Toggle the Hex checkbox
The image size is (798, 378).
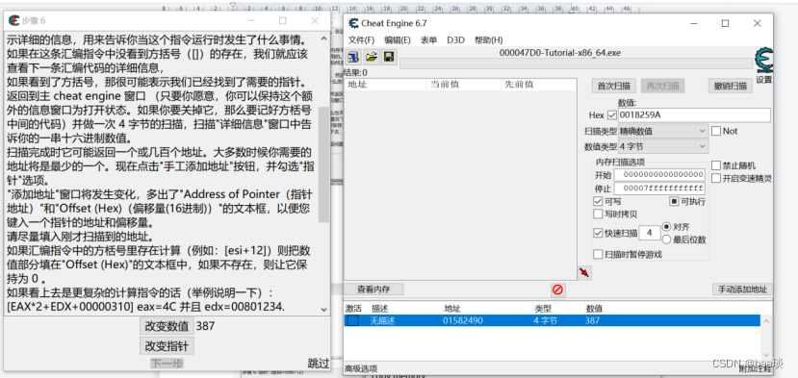(x=611, y=115)
